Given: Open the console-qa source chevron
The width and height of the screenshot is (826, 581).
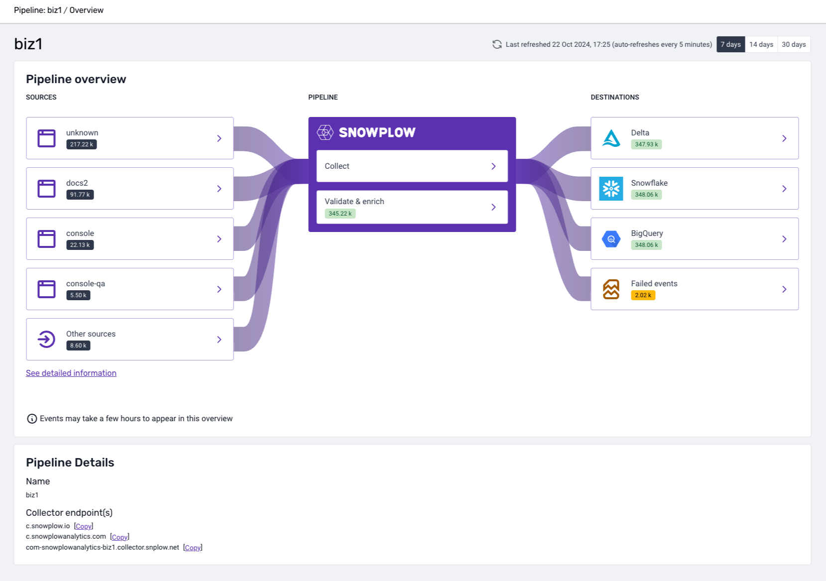Looking at the screenshot, I should [219, 289].
